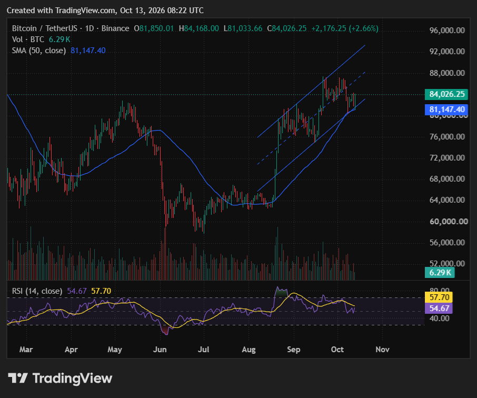Click the purple RSI tag 54.67
Viewport: 477px width, 398px height.
(439, 308)
